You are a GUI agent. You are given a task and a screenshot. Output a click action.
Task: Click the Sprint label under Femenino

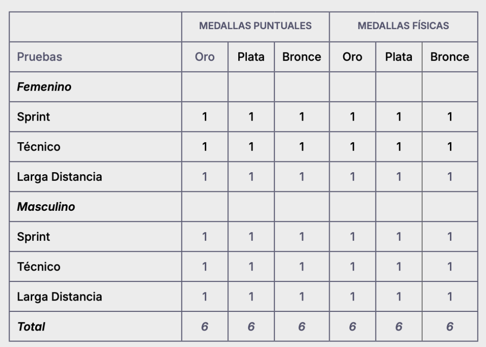pos(33,117)
